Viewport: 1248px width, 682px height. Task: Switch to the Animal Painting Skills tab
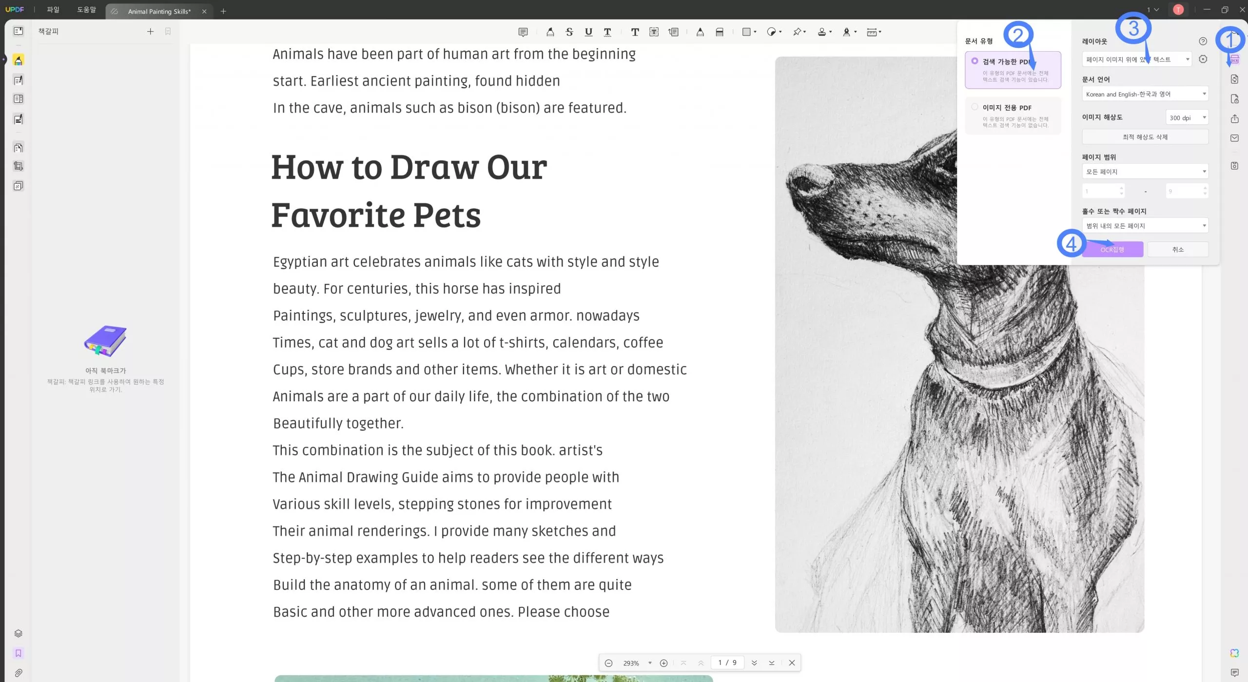point(159,11)
